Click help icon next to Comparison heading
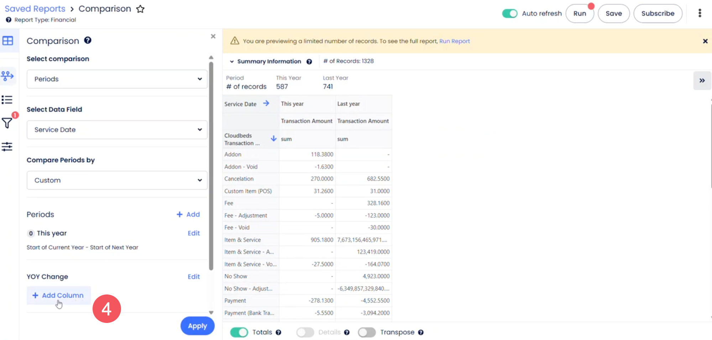 pyautogui.click(x=88, y=41)
